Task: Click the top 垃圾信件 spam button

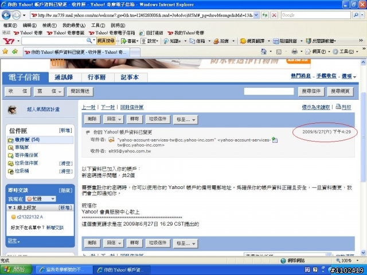Action: pyautogui.click(x=158, y=119)
